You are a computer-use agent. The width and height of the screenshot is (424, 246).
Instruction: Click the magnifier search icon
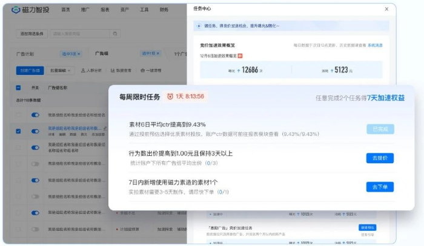point(115,34)
